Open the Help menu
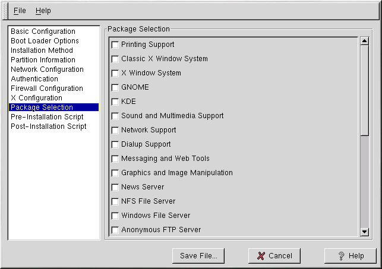The image size is (382, 269). [43, 11]
